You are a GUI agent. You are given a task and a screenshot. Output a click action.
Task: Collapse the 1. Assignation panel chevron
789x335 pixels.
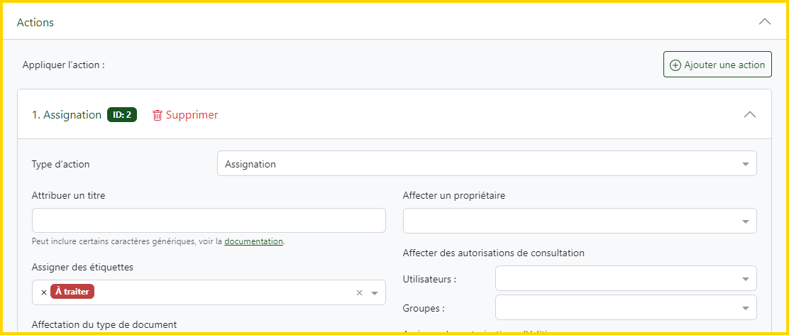tap(749, 115)
